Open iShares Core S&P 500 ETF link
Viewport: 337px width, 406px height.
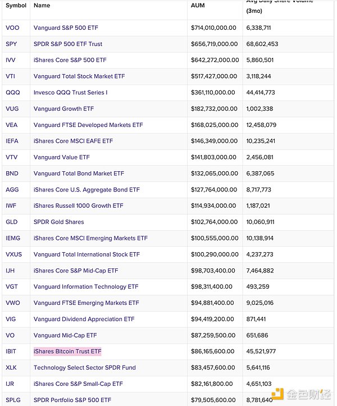[x=70, y=60]
